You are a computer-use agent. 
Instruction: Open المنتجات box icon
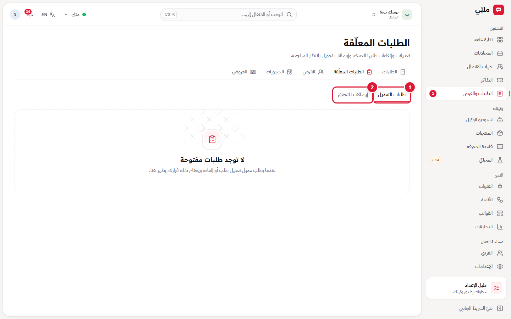tap(500, 133)
